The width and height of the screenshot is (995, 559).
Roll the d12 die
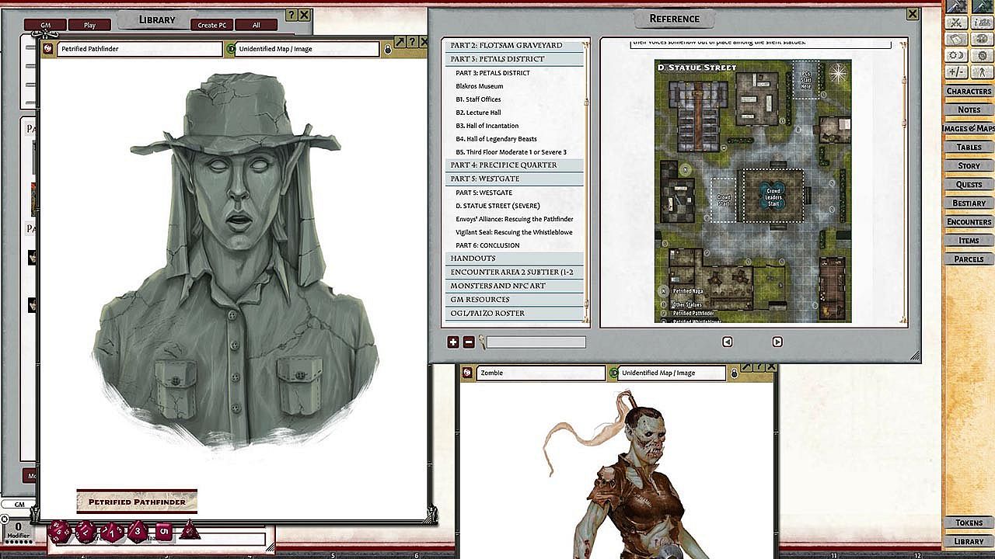coord(86,532)
